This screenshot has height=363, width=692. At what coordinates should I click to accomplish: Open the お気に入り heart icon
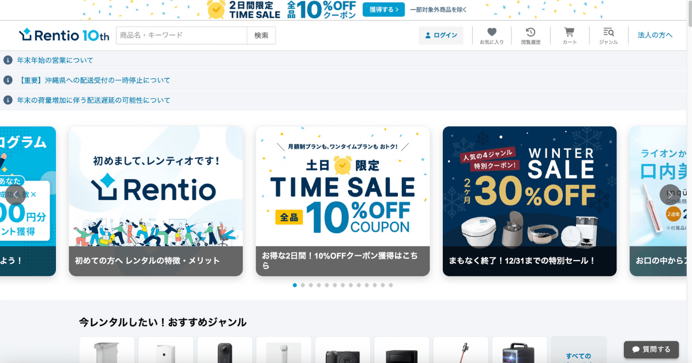point(491,35)
